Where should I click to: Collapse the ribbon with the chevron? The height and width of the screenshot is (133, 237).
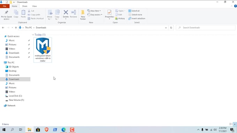tap(231, 6)
